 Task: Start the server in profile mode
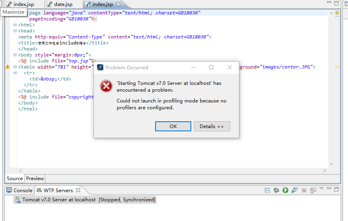point(295,190)
